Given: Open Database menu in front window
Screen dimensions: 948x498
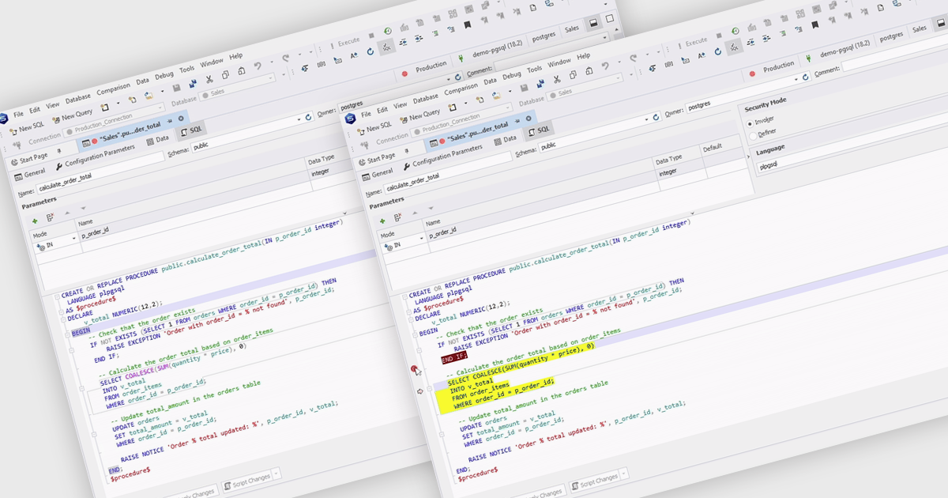Looking at the screenshot, I should [x=426, y=99].
